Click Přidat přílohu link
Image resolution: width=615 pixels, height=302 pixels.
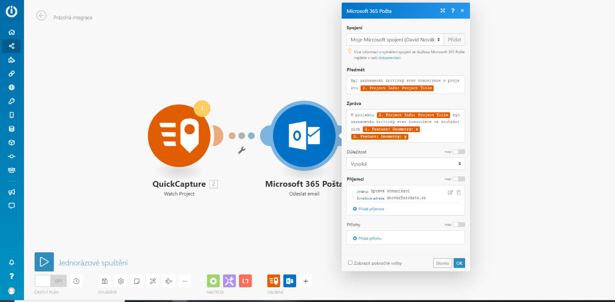[367, 239]
